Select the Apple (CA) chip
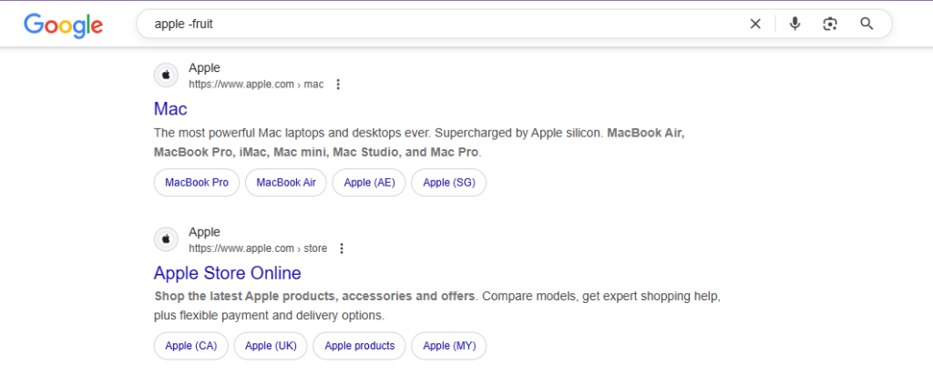 (x=191, y=346)
